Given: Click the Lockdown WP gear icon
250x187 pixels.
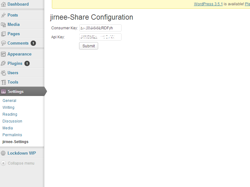Looking at the screenshot, I should click(3, 153).
